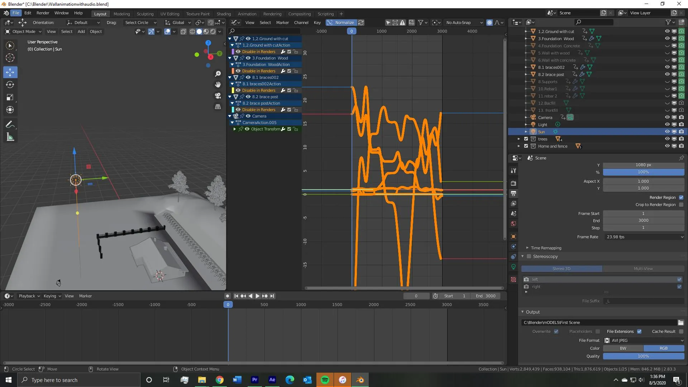Open the Render menu

pyautogui.click(x=43, y=13)
